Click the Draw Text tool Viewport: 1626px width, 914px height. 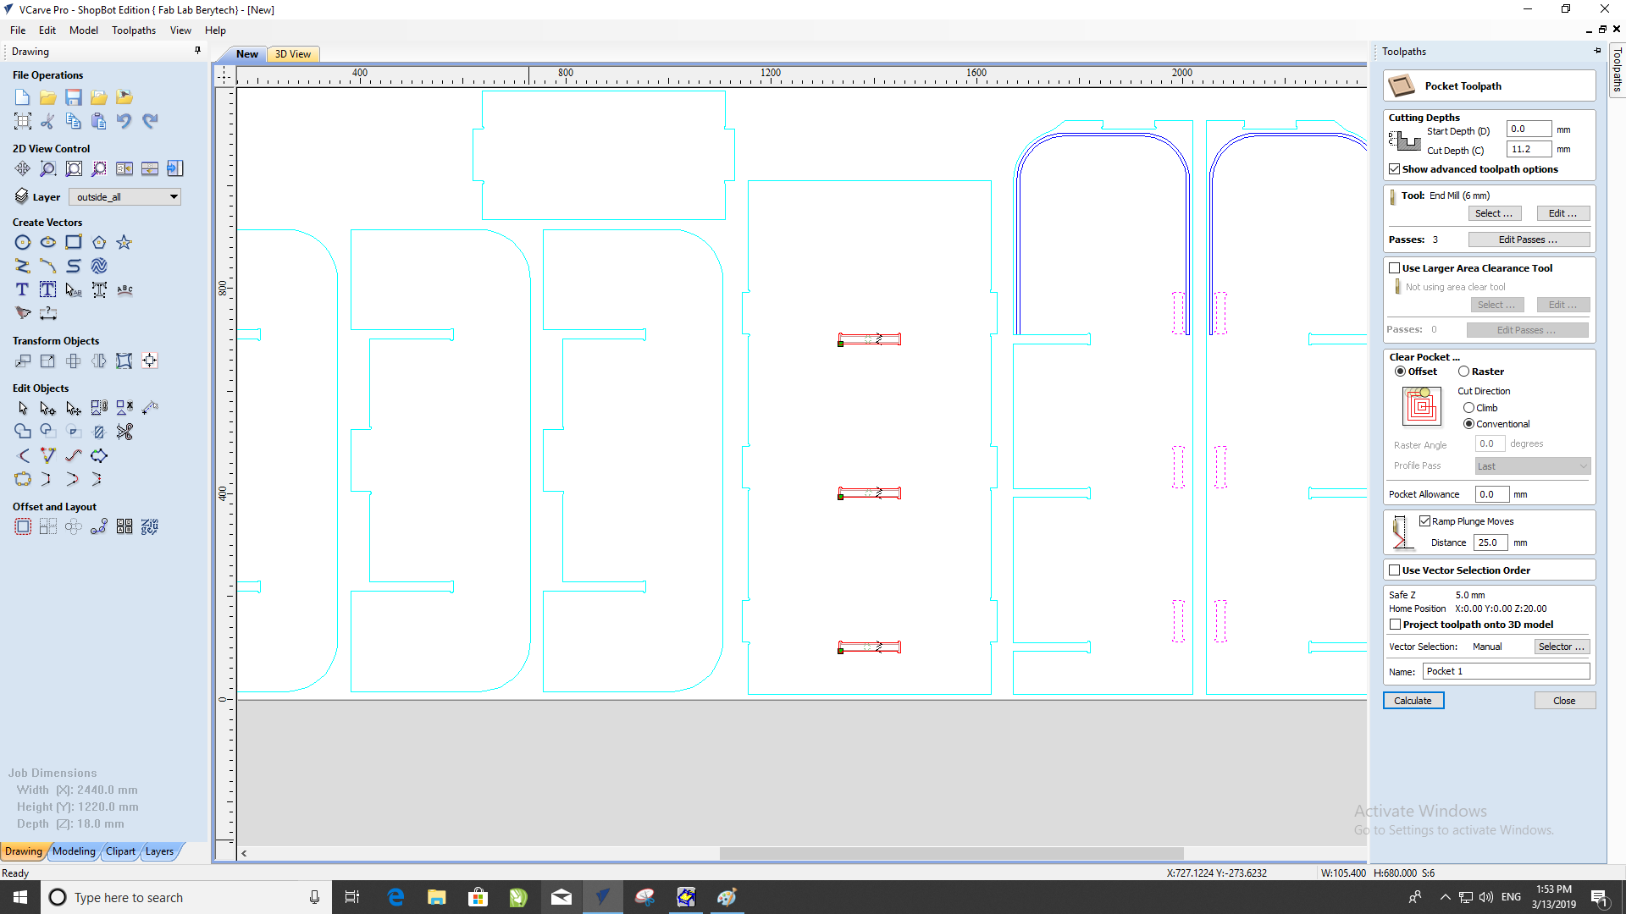coord(23,289)
